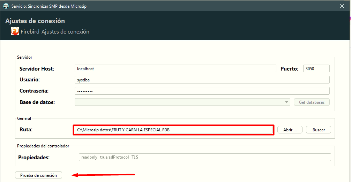
Task: Click the 'Usuario:' label
Action: coord(30,80)
